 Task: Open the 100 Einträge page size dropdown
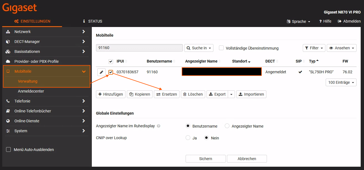pos(341,82)
